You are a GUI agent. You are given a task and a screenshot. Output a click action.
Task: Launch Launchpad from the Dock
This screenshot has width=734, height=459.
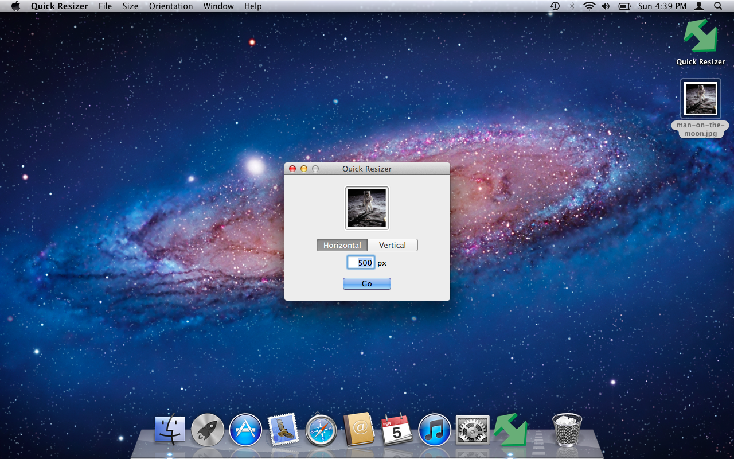point(208,430)
